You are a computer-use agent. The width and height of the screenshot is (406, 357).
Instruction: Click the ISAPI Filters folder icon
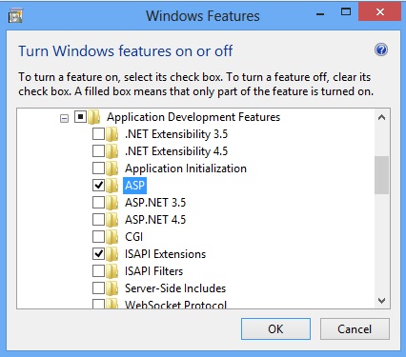pyautogui.click(x=112, y=271)
